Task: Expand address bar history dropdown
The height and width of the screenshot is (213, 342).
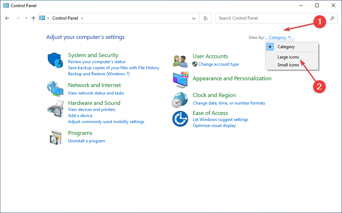Action: pyautogui.click(x=194, y=18)
